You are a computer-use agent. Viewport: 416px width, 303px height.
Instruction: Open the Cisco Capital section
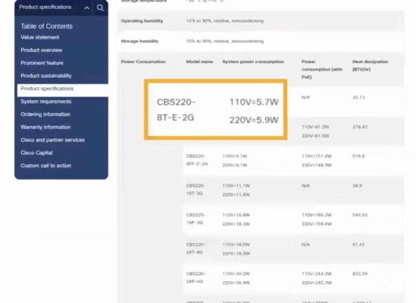pyautogui.click(x=37, y=153)
